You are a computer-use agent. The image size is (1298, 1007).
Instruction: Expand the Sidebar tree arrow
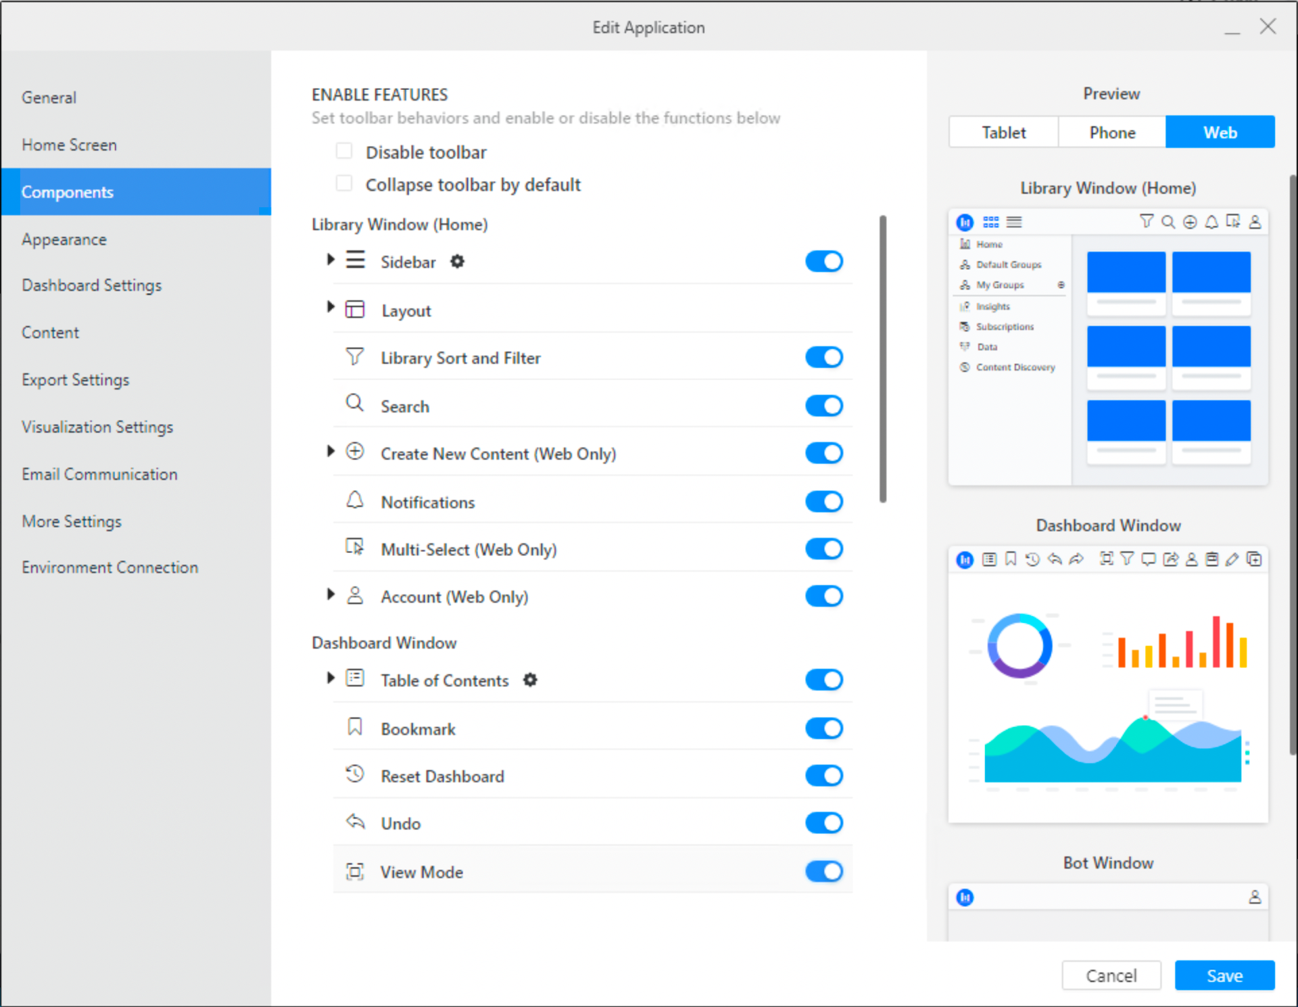coord(331,260)
